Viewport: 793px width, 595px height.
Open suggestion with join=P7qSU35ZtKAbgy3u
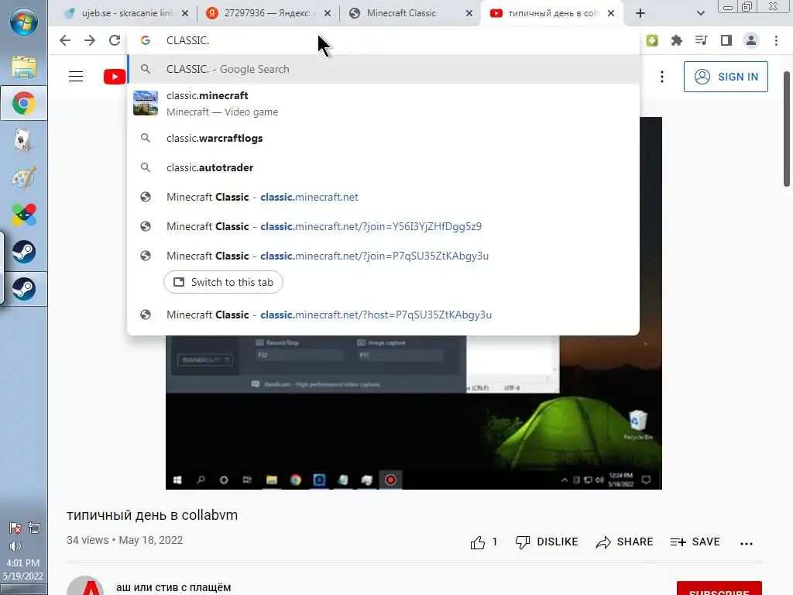click(x=383, y=256)
